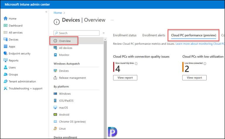
Task: Open Troubleshooting + support label in sidebar
Action: coord(25,88)
